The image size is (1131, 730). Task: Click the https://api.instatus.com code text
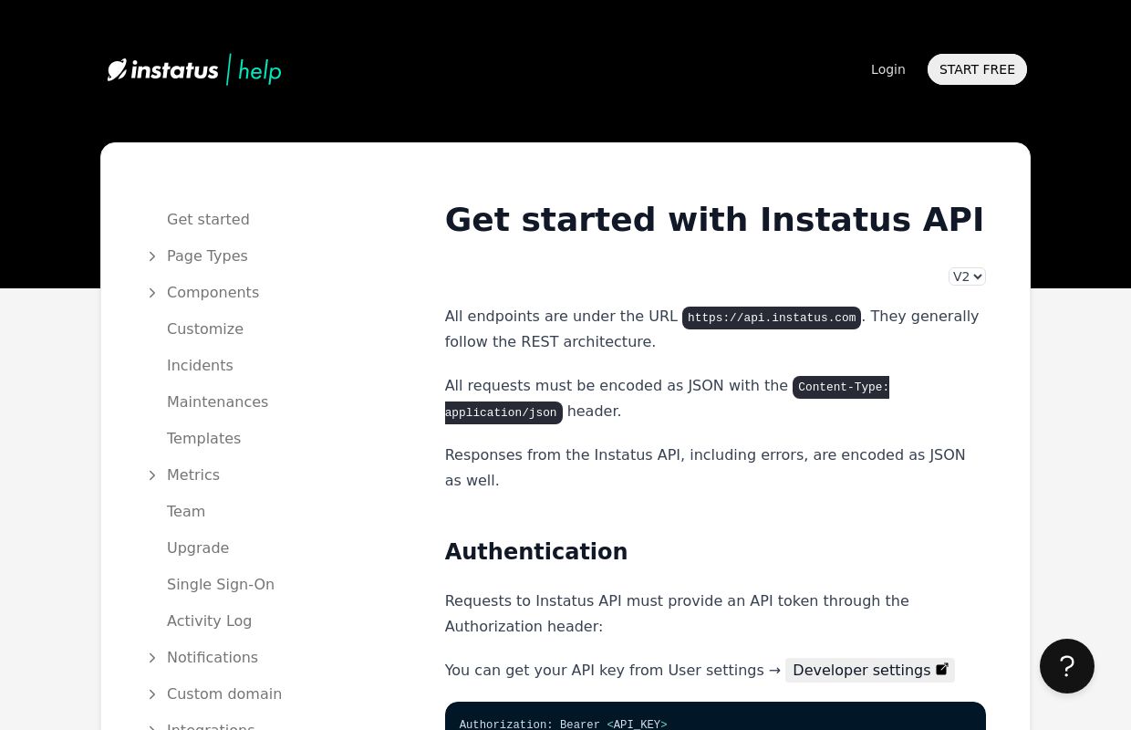[772, 318]
